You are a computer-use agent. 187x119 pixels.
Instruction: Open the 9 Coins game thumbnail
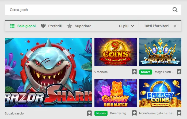coord(116,52)
